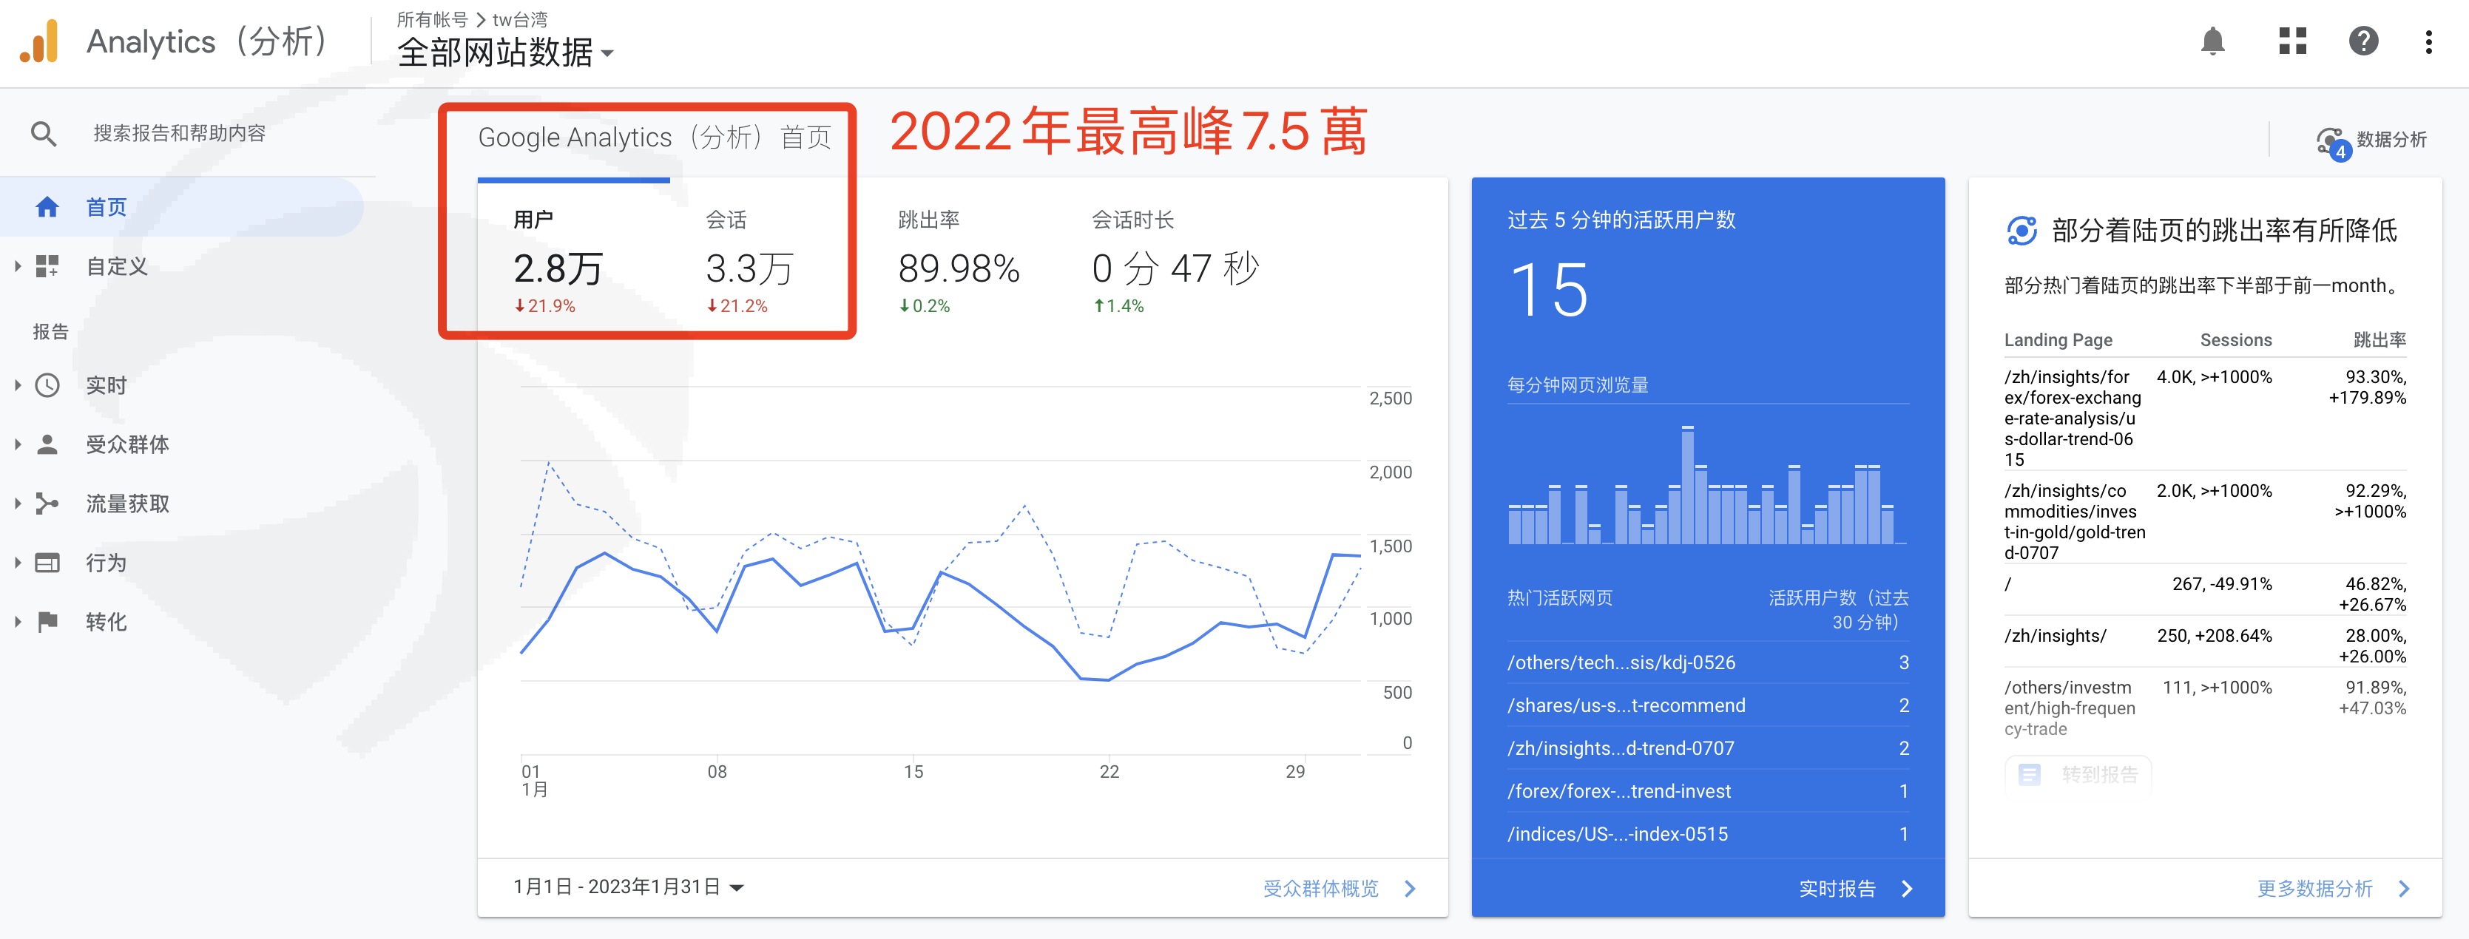Expand the 流量获取 report section
This screenshot has height=939, width=2469.
[126, 504]
